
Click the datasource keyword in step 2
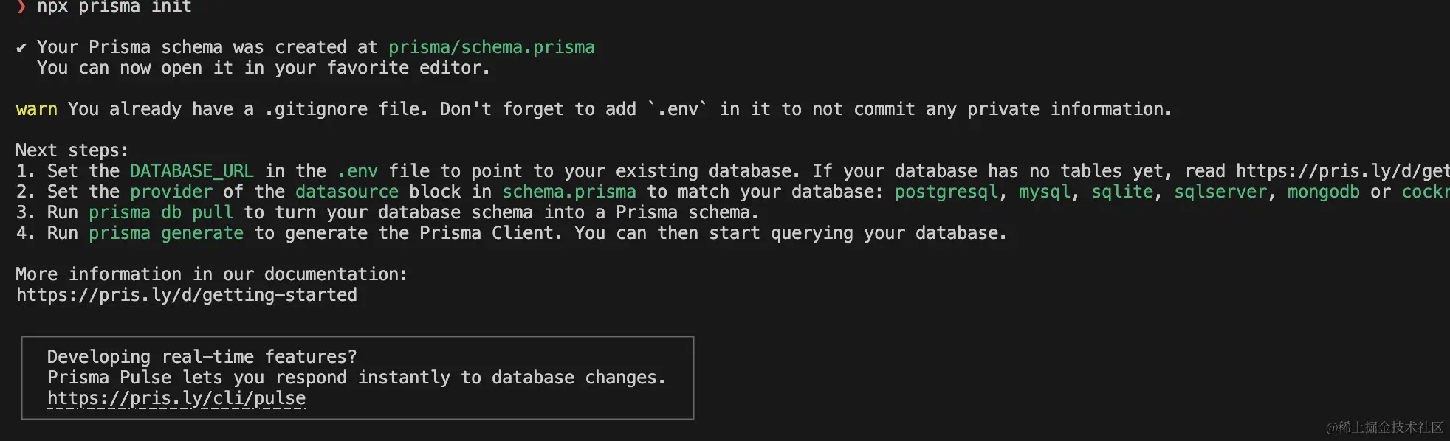[347, 192]
